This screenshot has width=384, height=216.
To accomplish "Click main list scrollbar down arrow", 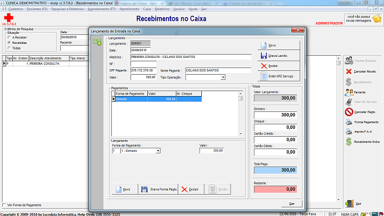I will pos(338,199).
